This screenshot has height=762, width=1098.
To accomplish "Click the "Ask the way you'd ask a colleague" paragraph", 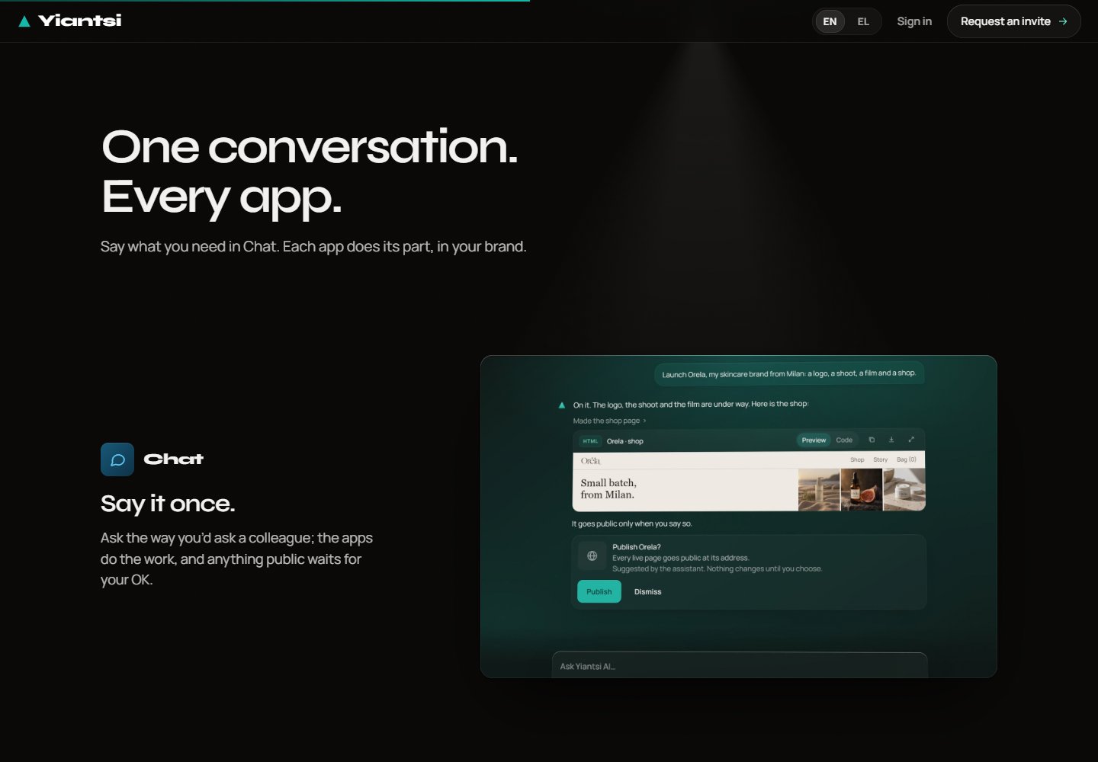I will point(236,559).
